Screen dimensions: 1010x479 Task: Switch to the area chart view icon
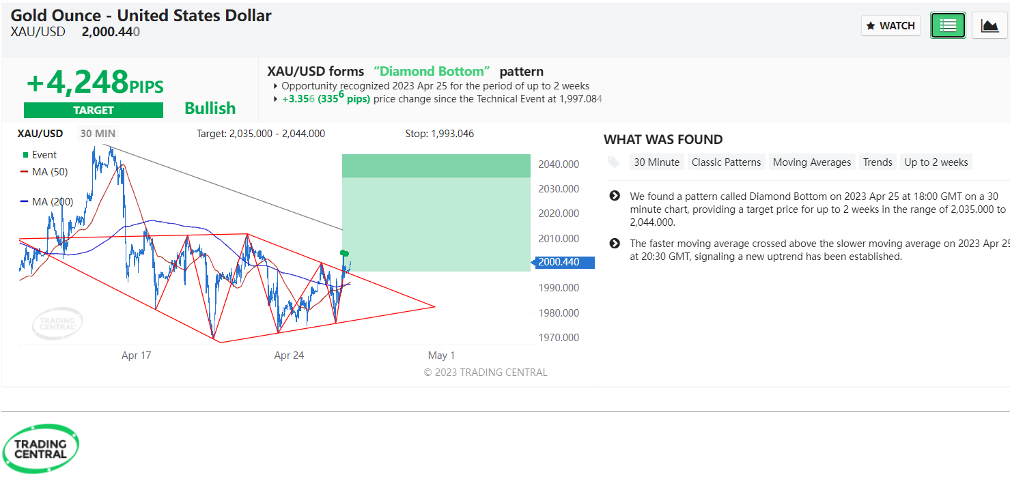990,26
